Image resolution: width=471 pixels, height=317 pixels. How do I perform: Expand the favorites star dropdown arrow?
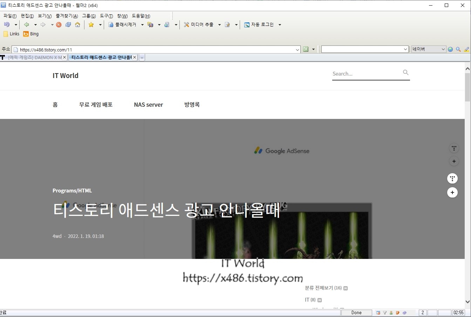pyautogui.click(x=100, y=25)
